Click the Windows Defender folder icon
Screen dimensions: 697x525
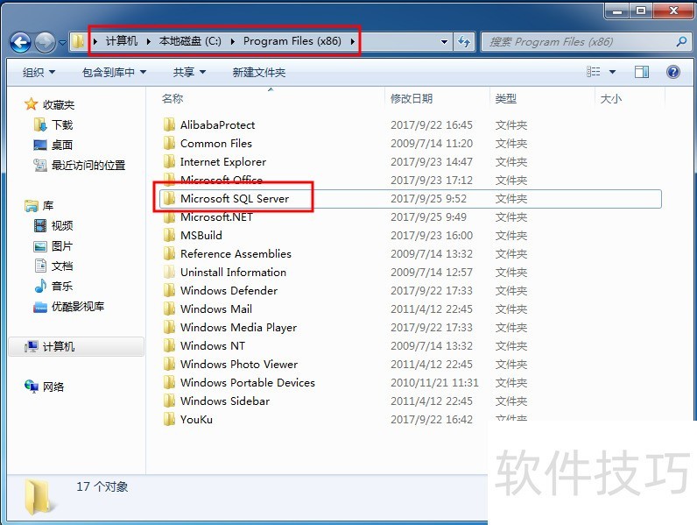pyautogui.click(x=169, y=290)
